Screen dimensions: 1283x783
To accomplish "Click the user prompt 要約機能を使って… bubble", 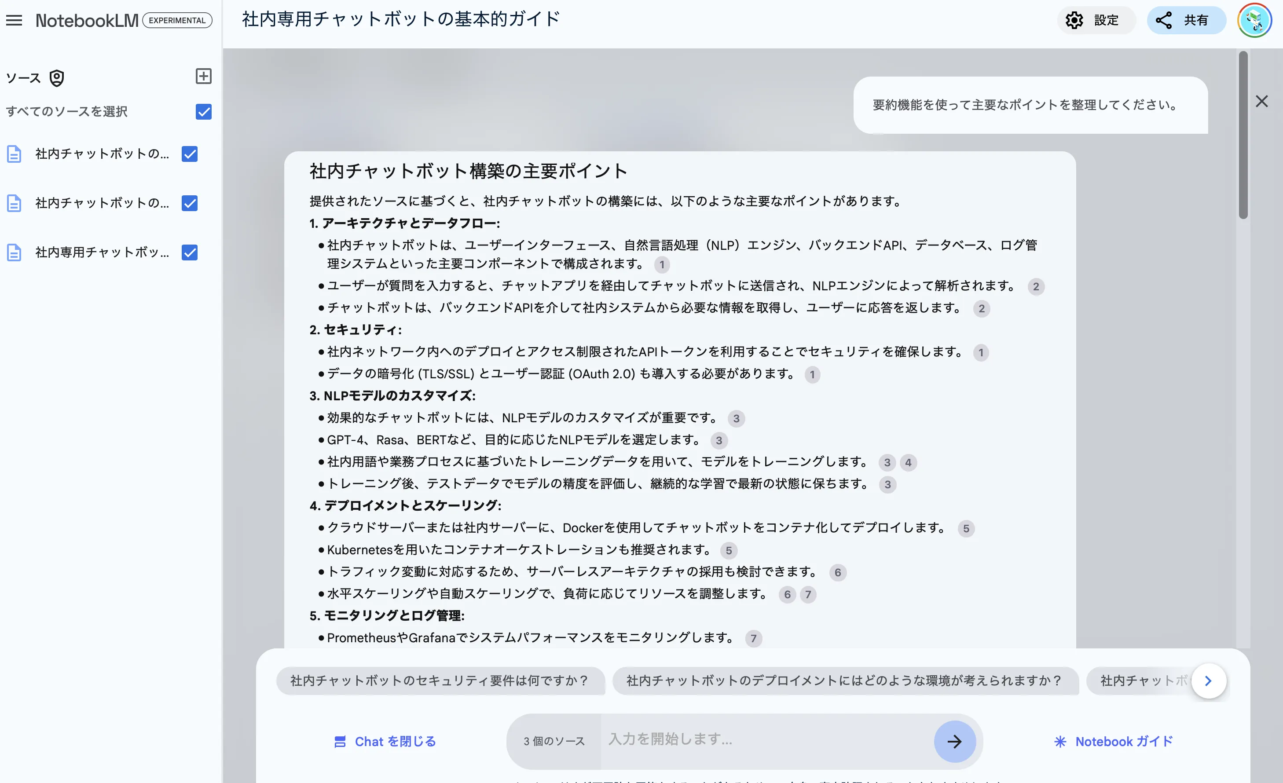I will tap(1030, 105).
